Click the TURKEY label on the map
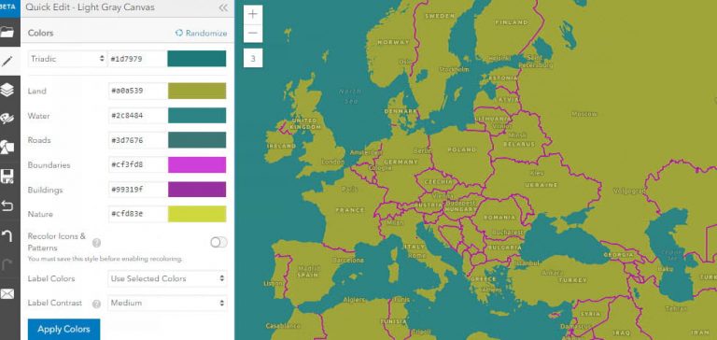The width and height of the screenshot is (717, 340). pyautogui.click(x=572, y=279)
